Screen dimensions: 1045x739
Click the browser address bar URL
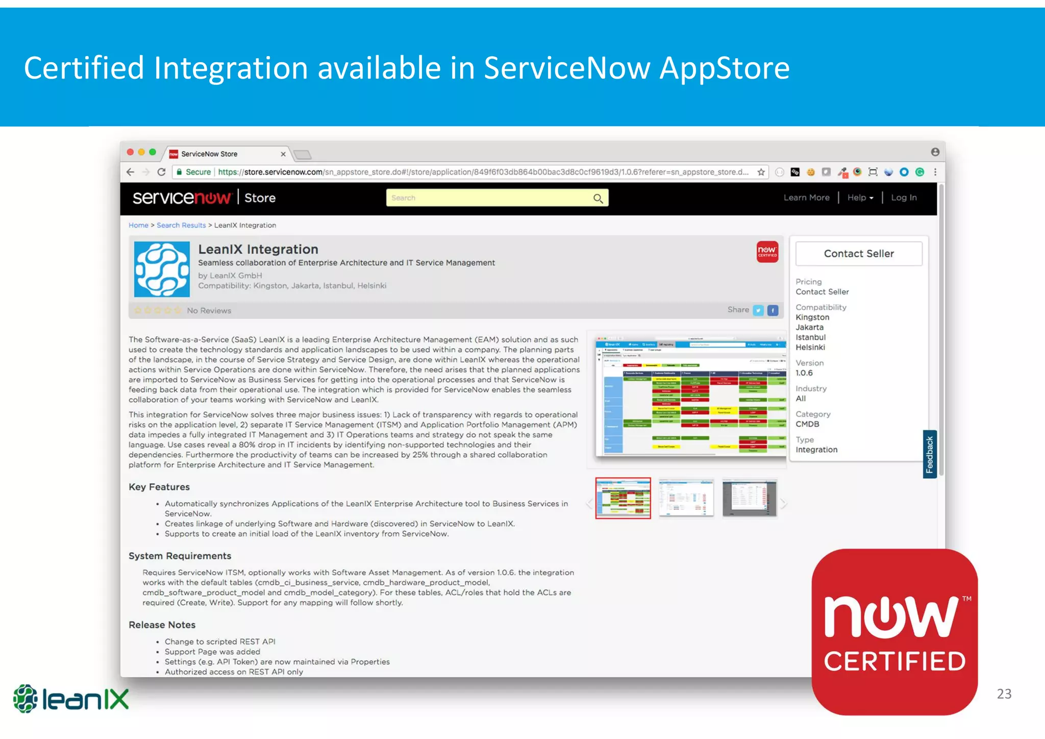tap(482, 172)
